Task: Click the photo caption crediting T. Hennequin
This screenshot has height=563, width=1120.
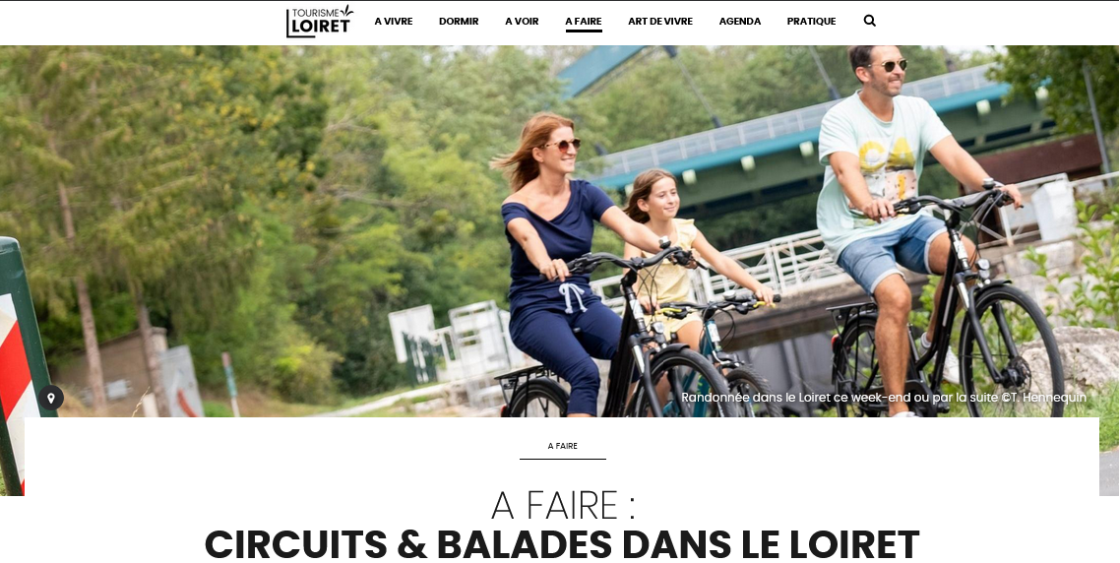Action: point(884,398)
